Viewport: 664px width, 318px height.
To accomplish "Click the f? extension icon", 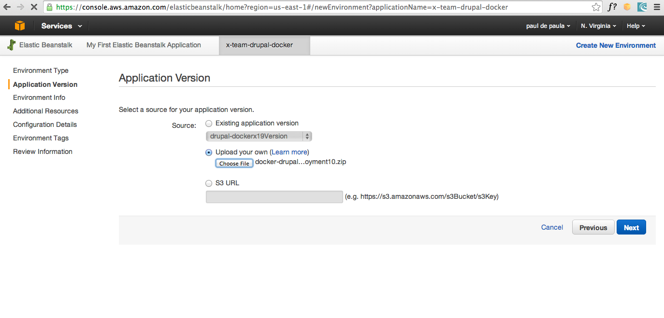I will tap(612, 7).
